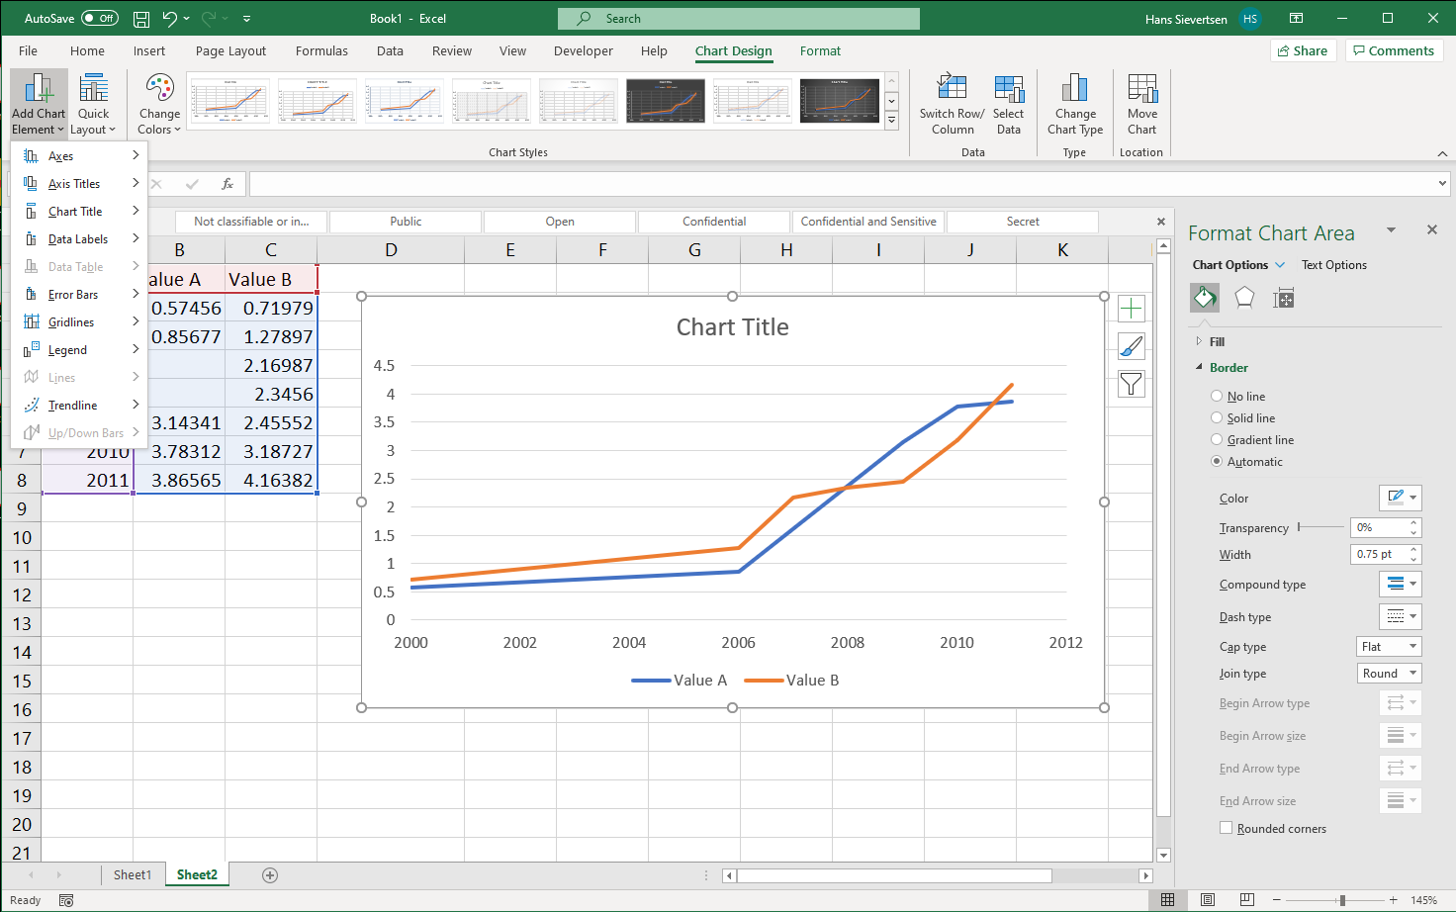
Task: Open the Select Data dialog
Action: click(x=1009, y=104)
